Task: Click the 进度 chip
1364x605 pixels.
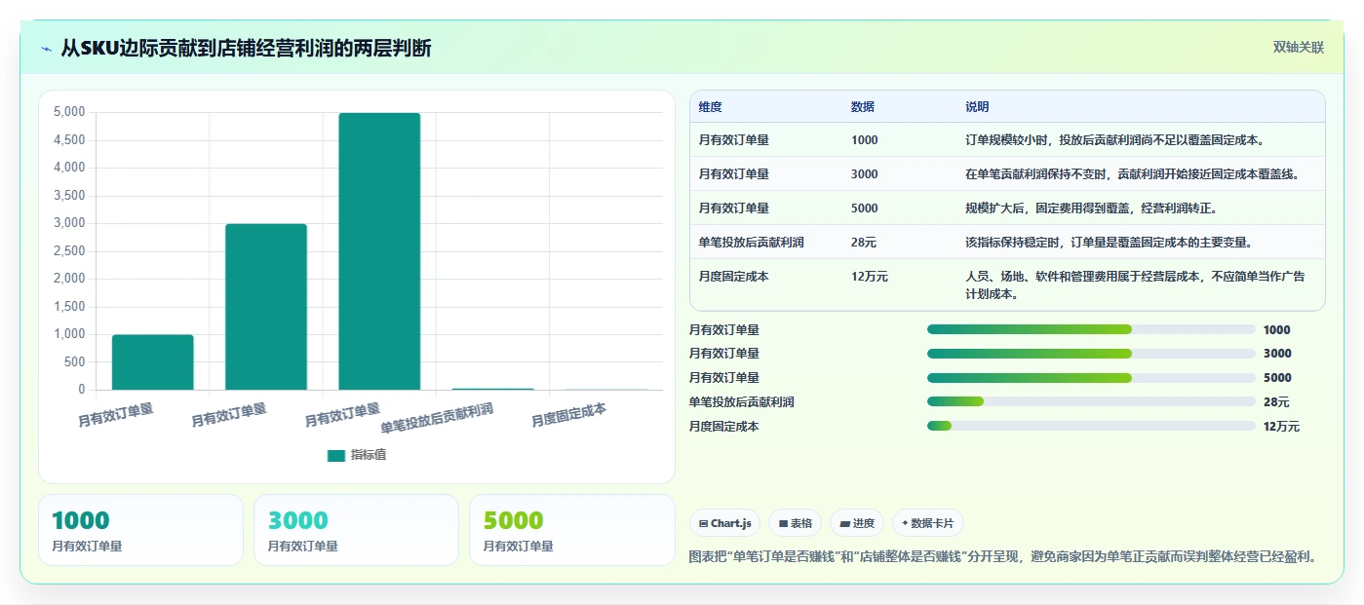Action: (x=857, y=523)
